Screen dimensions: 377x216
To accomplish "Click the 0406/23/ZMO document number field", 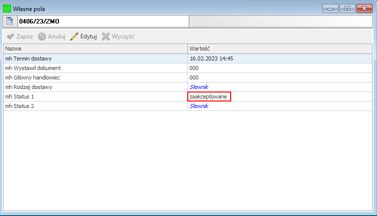I will [x=102, y=21].
